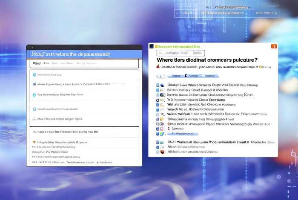
Task: Open the first tab under the left blue header
Action: coord(37,63)
